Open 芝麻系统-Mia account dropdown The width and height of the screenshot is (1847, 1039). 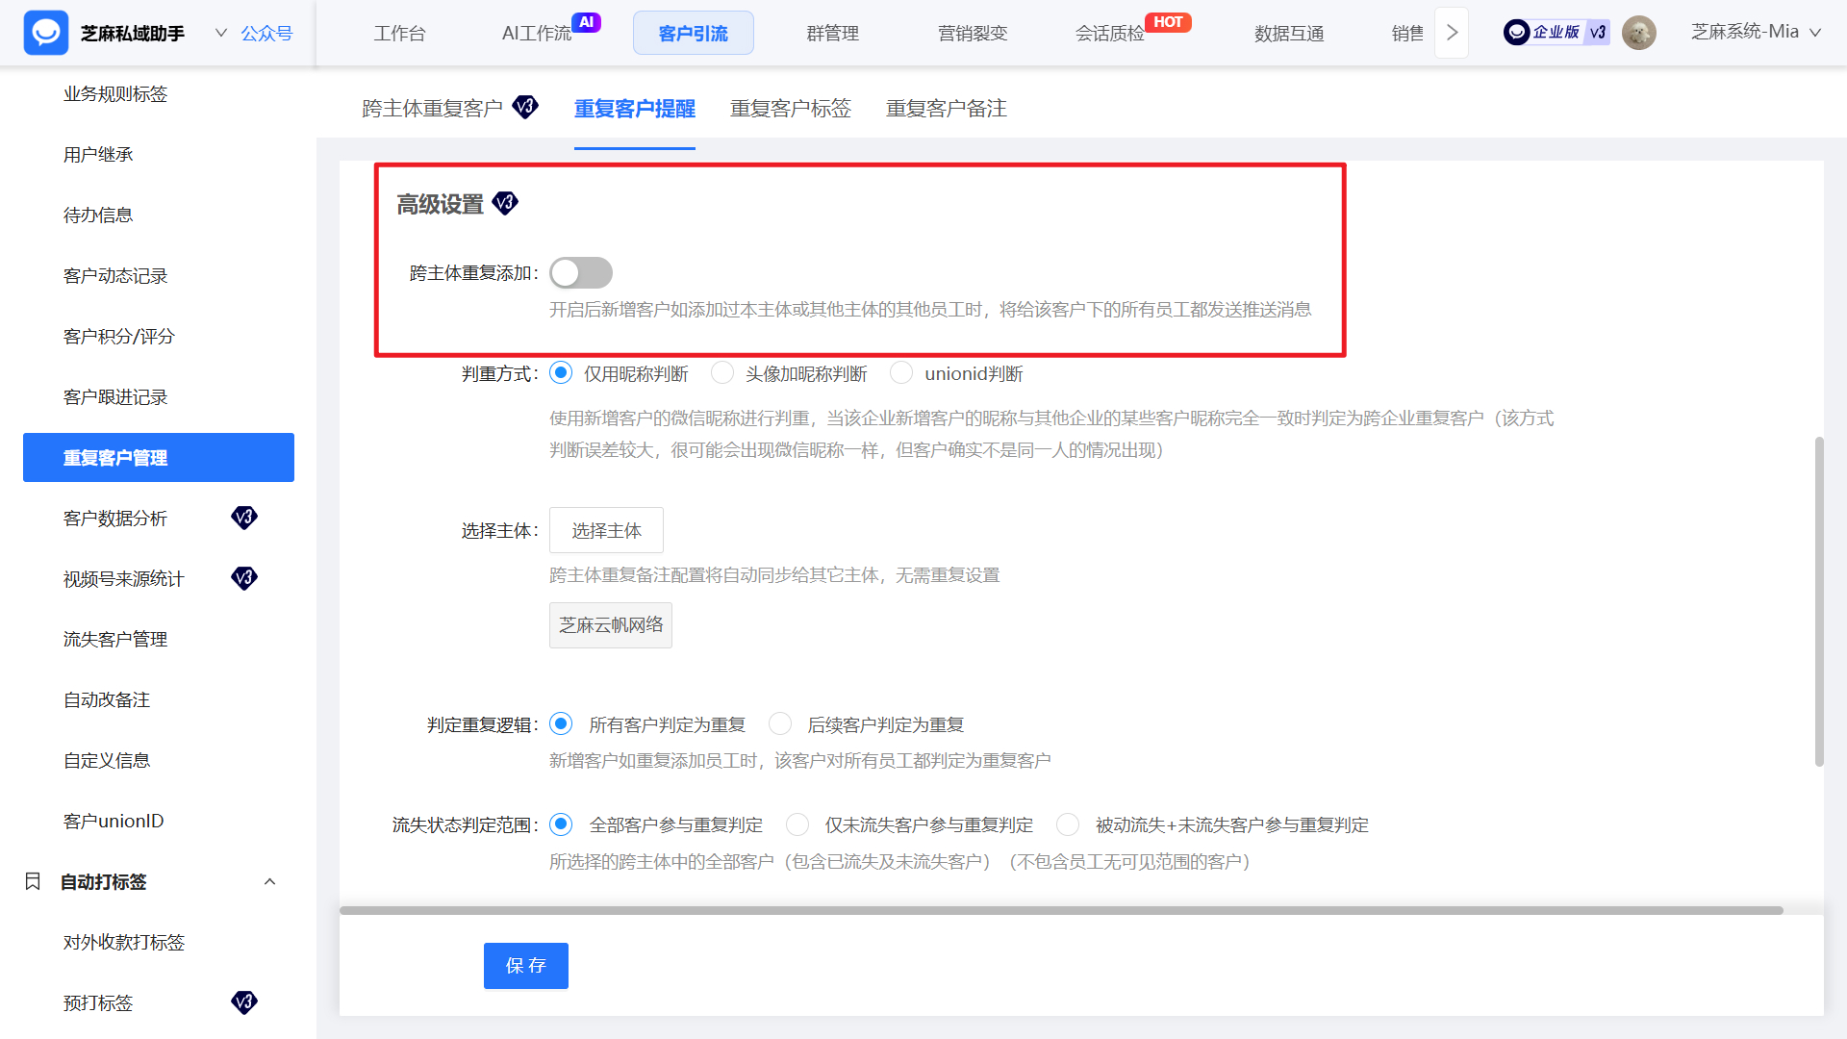click(x=1757, y=32)
